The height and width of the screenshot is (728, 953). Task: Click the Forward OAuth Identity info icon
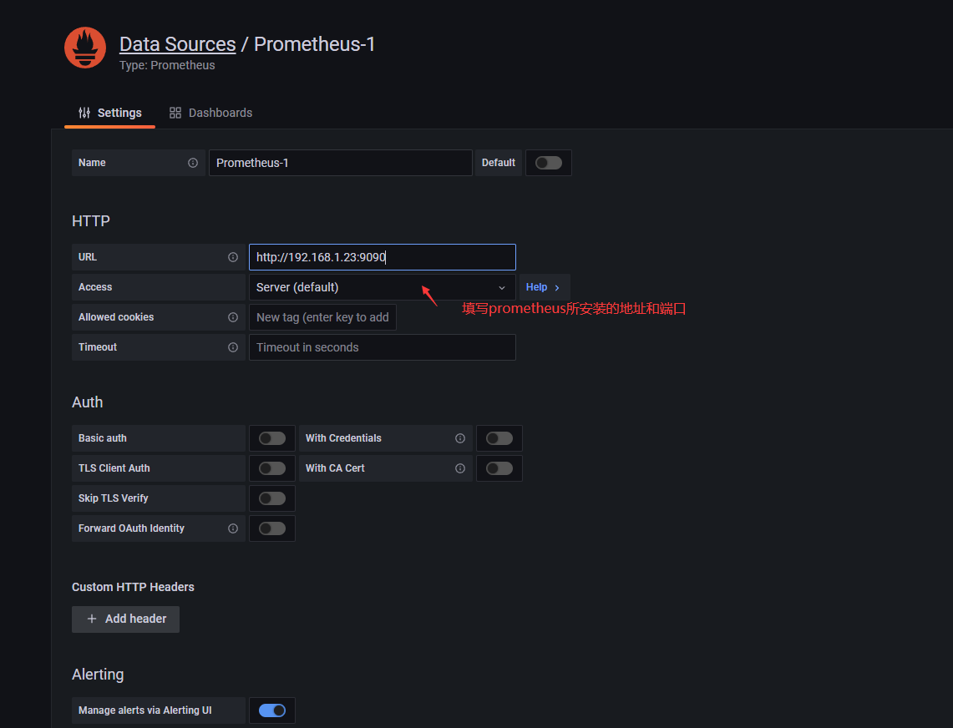click(x=233, y=528)
